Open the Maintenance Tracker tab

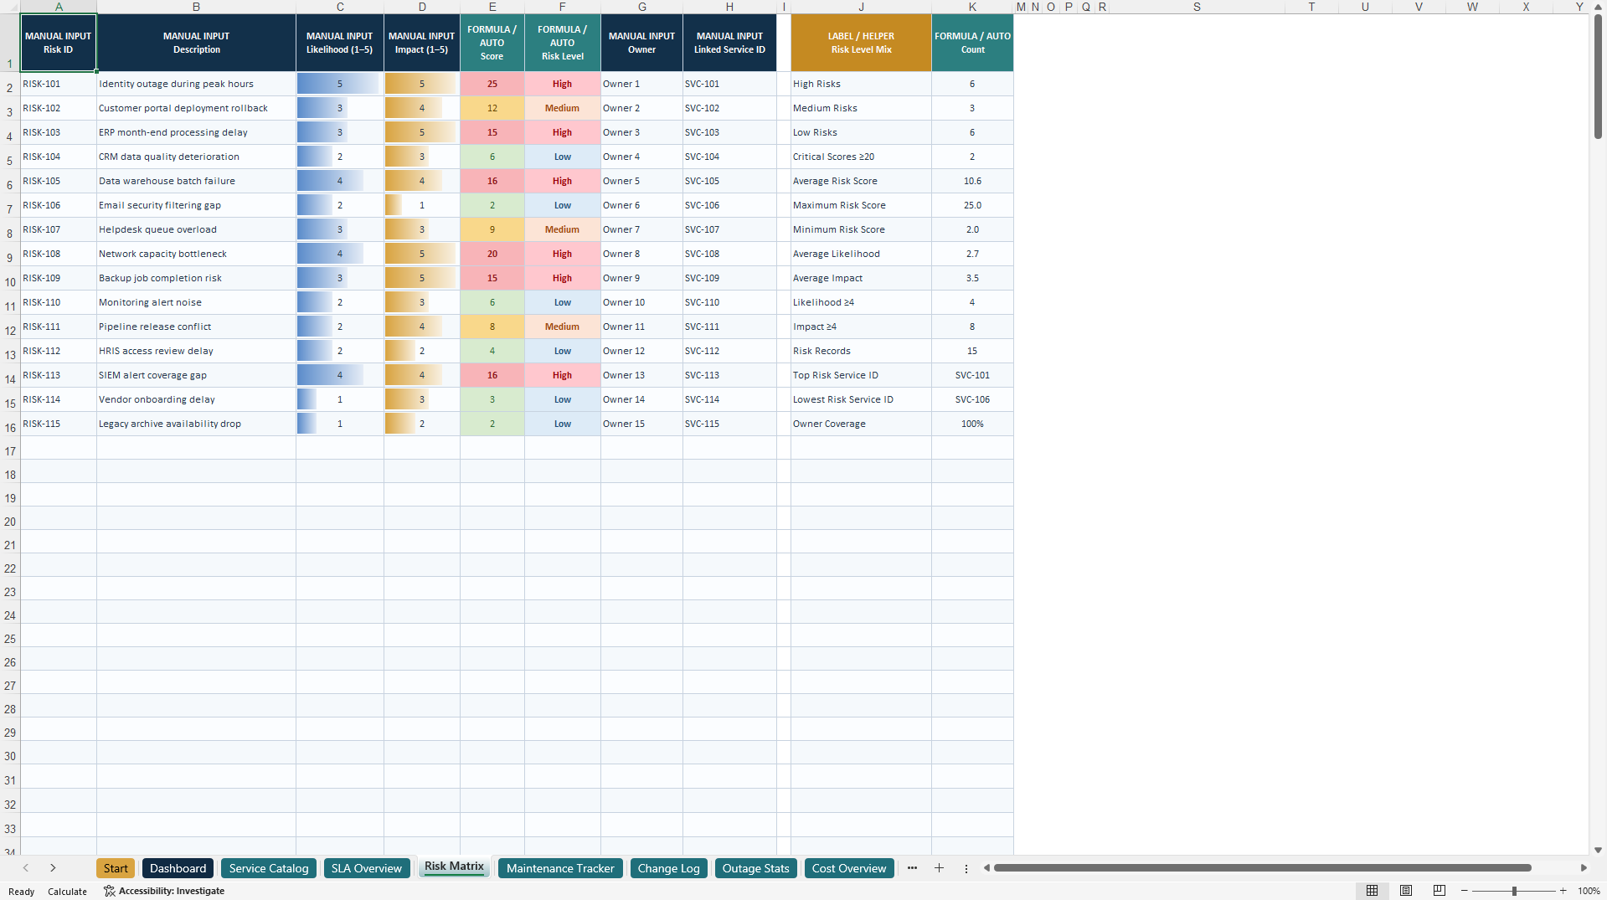(x=560, y=868)
